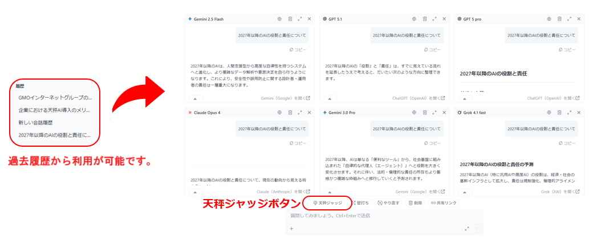
Task: Click the globe icon on GPT 5 pro panel
Action: (549, 19)
